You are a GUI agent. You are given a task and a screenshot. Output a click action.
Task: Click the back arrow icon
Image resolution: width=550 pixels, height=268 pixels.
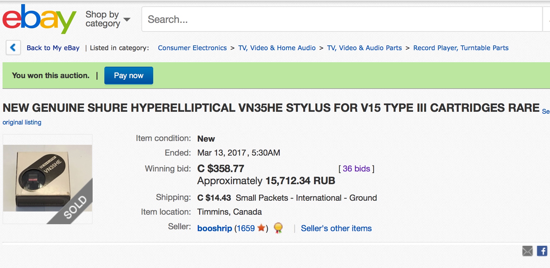pyautogui.click(x=13, y=48)
